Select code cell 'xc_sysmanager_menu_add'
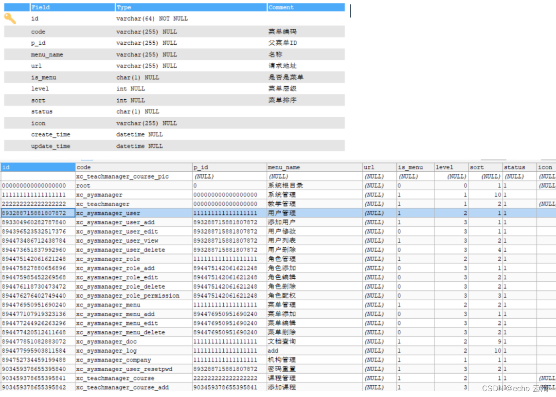The width and height of the screenshot is (556, 397). pos(134,314)
